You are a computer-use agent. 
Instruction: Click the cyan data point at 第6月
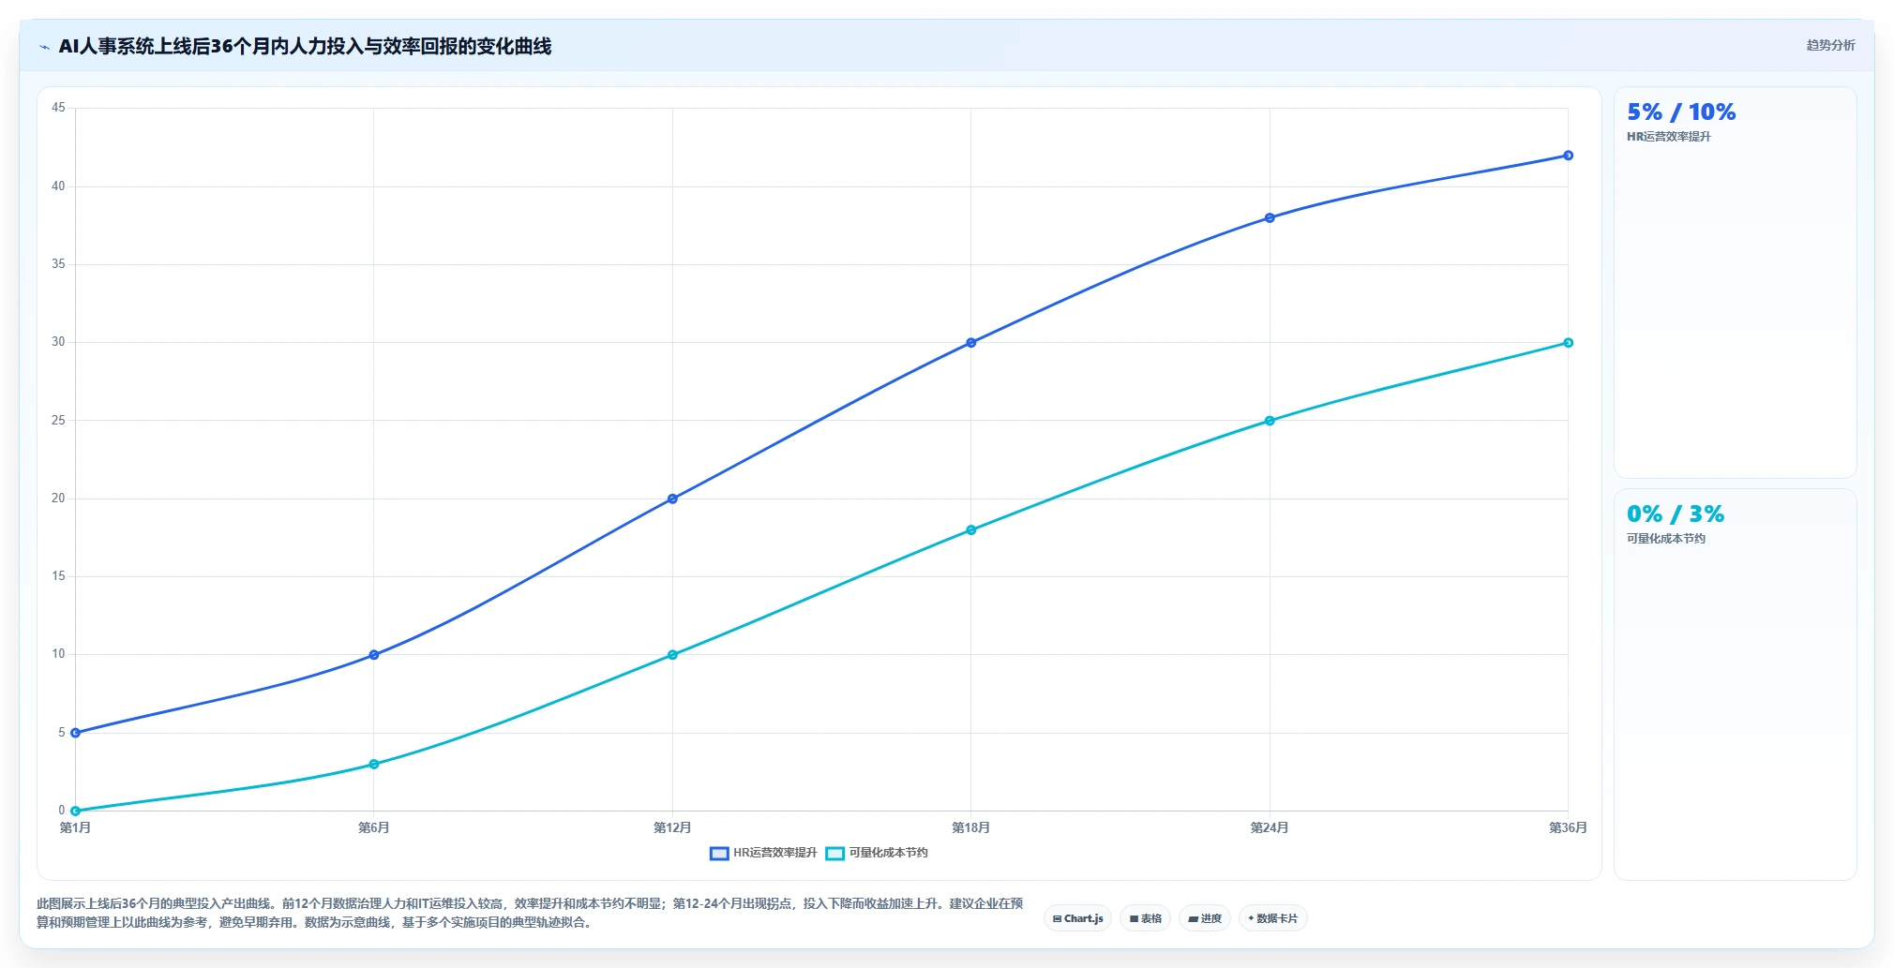[x=374, y=765]
